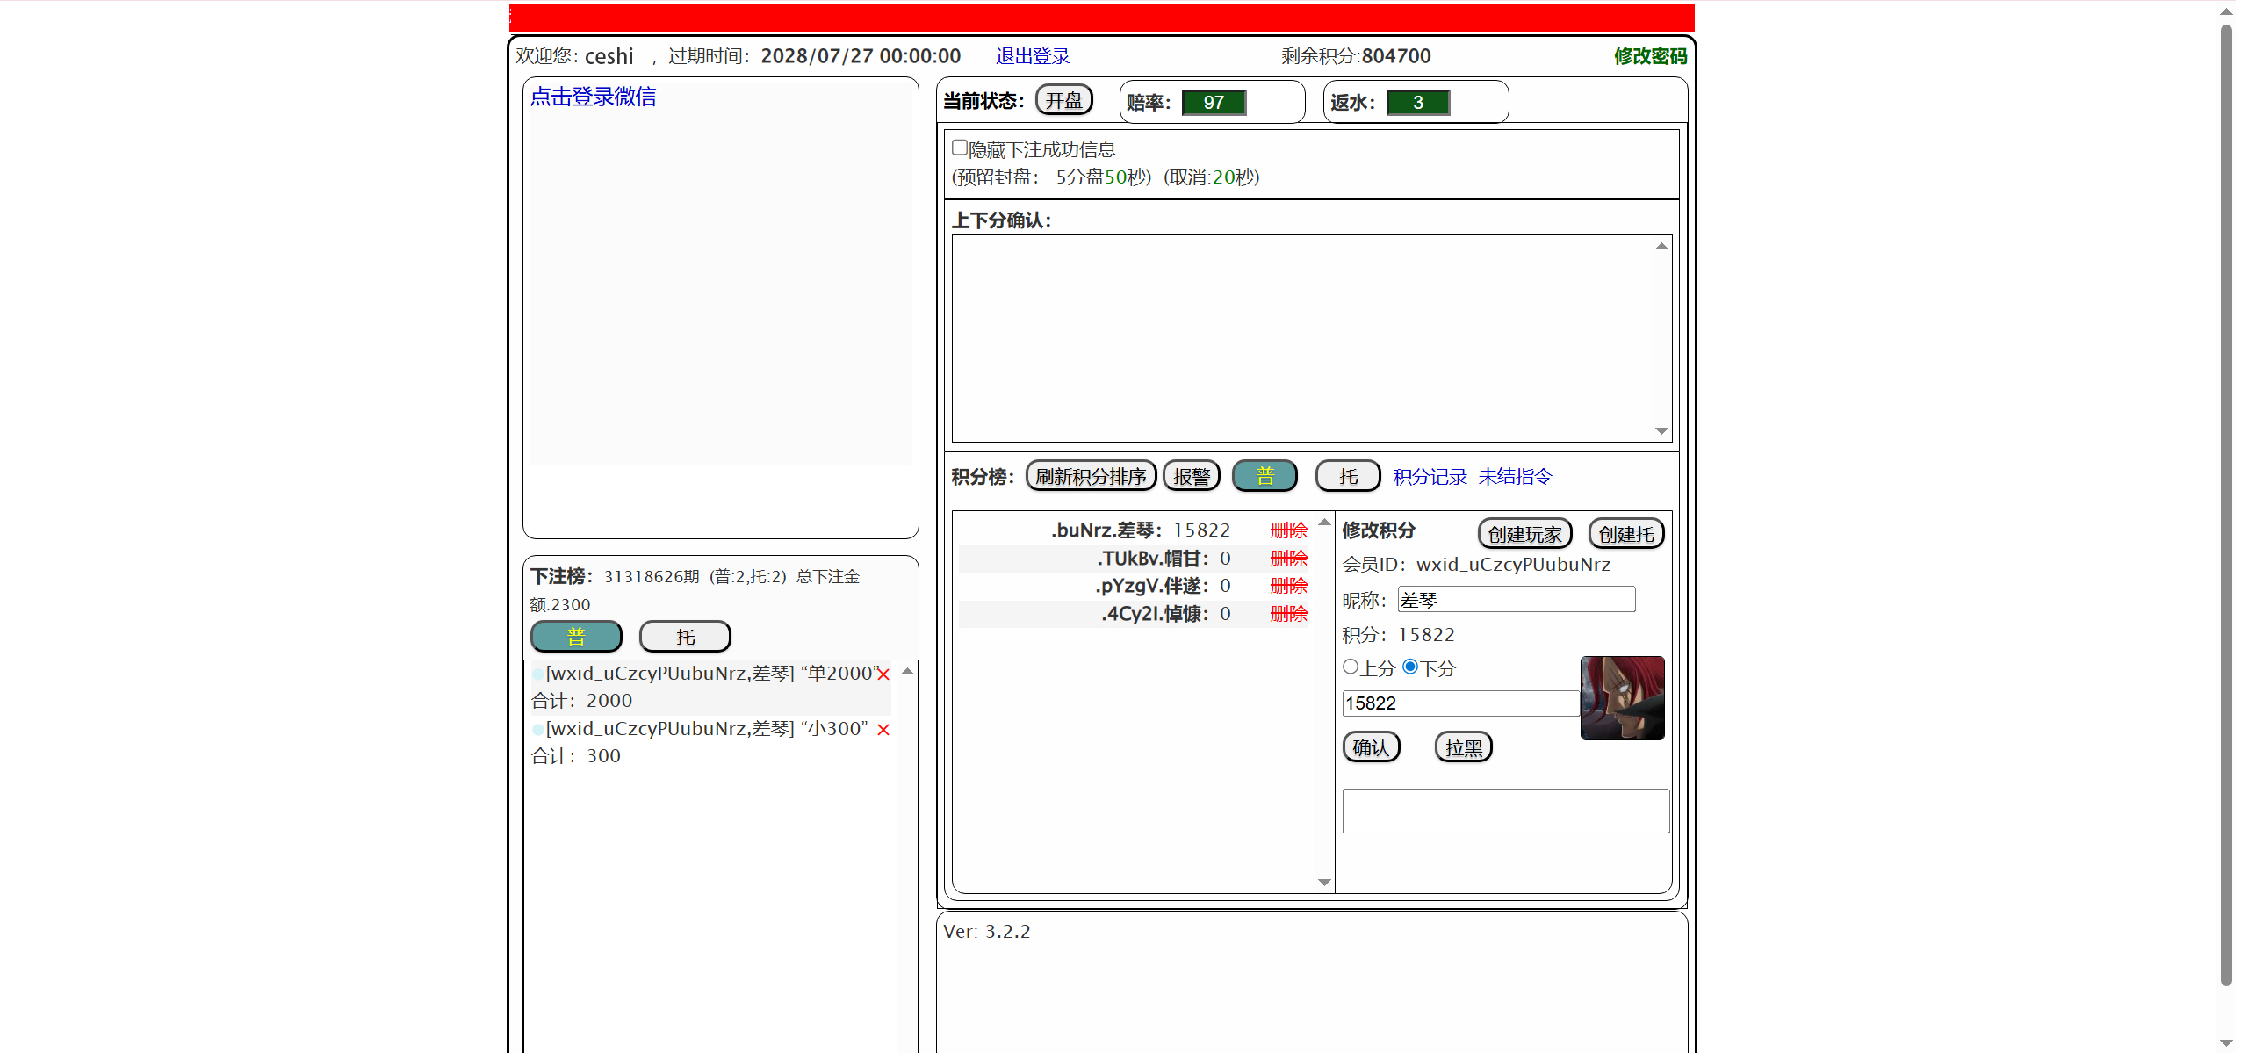Image resolution: width=2248 pixels, height=1053 pixels.
Task: Delete the .buNrz.差琴 score entry
Action: (1288, 530)
